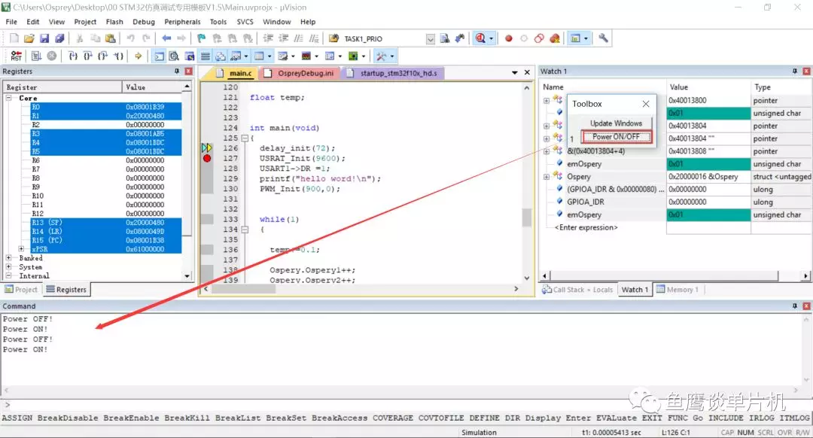
Task: Click the Run icon in debug toolbar
Action: [x=36, y=56]
